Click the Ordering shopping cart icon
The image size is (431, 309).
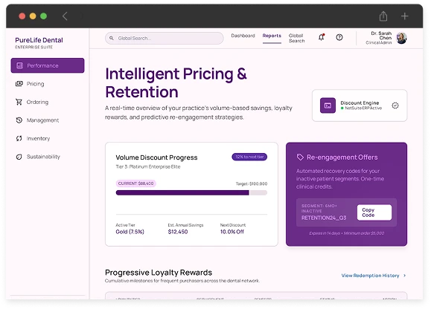pos(19,102)
